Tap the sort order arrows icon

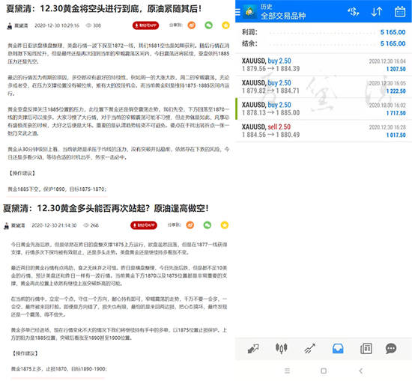click(377, 11)
